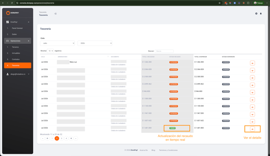Open the settings gear icon in page header
Viewport: 270px width, 156px height.
[x=256, y=13]
